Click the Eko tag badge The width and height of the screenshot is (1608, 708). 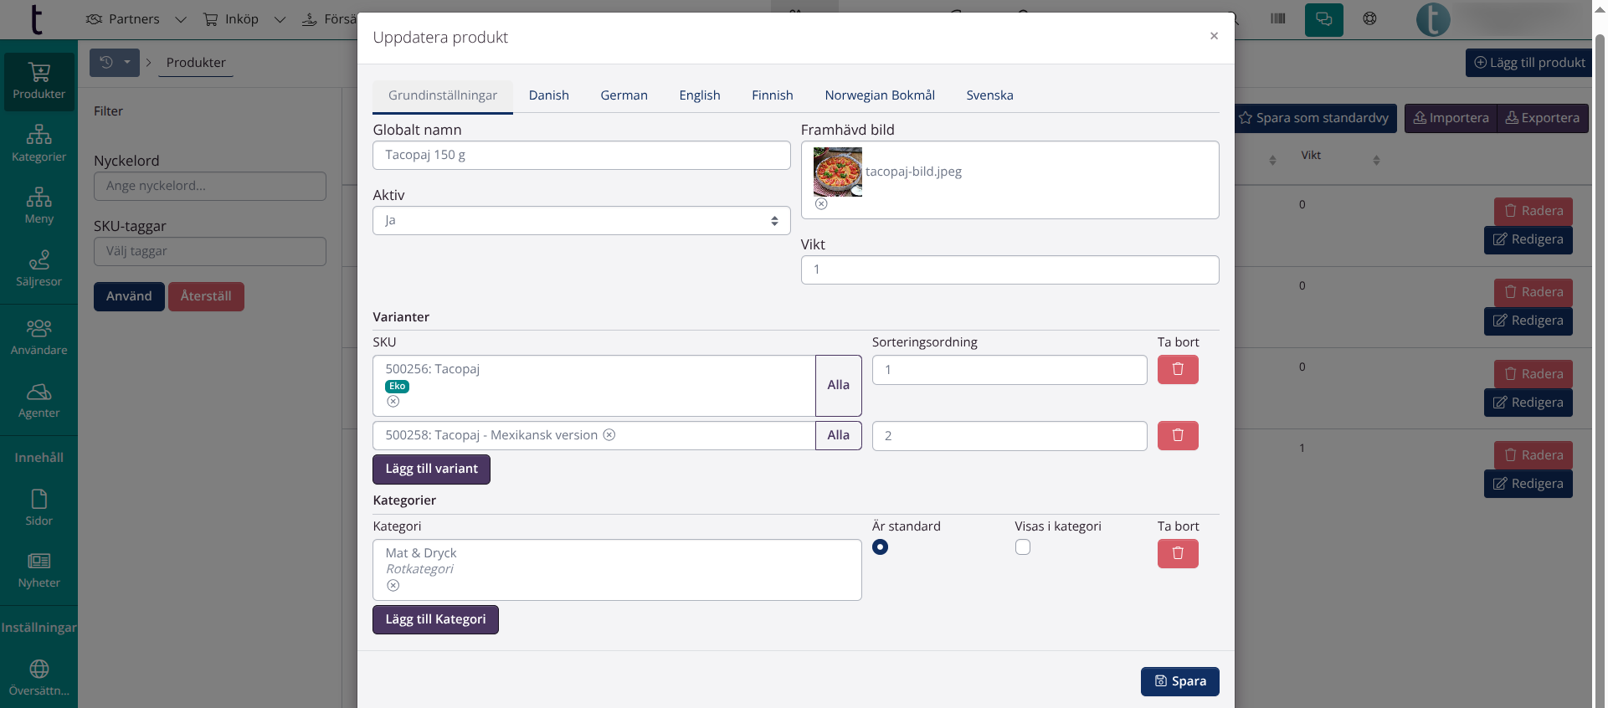(x=397, y=386)
